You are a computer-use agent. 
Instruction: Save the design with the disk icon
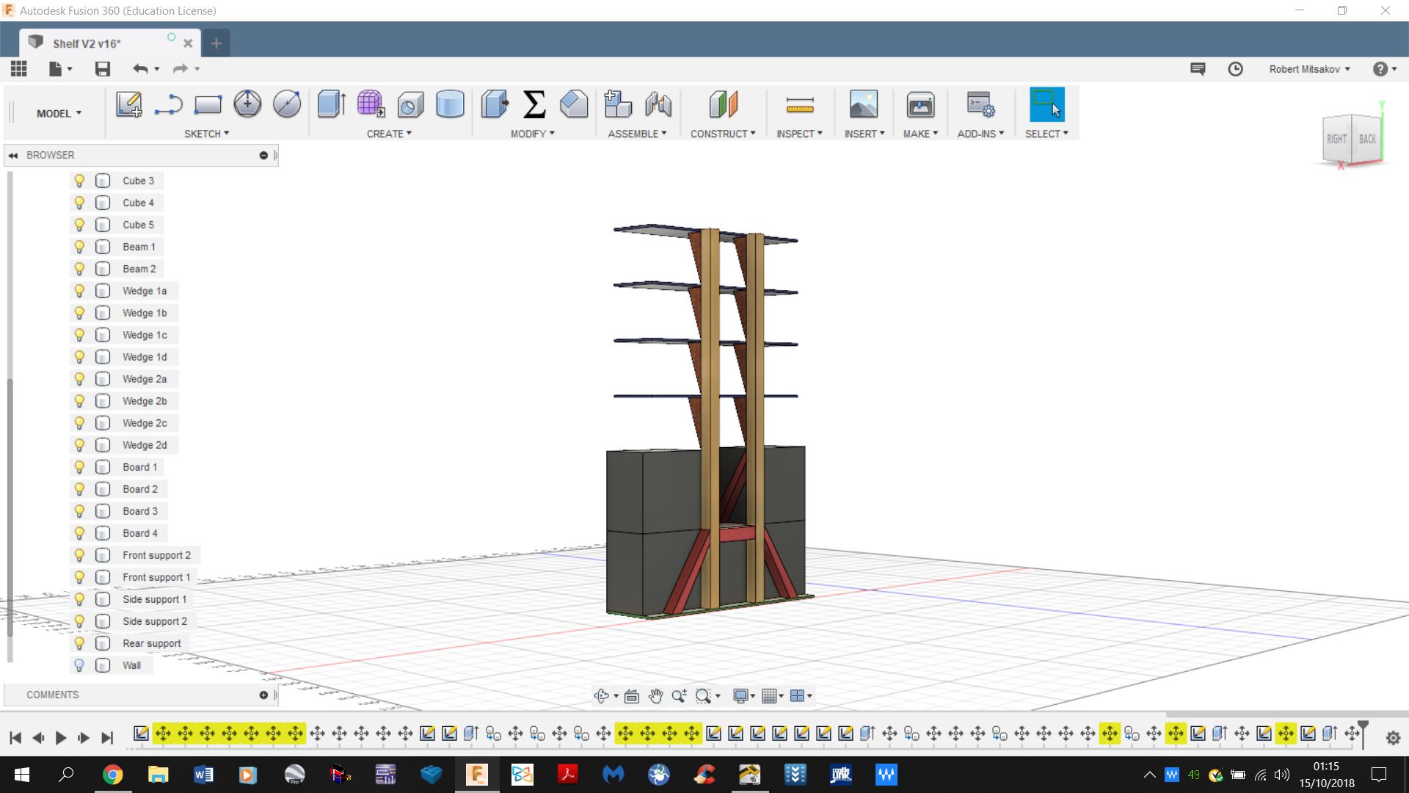[103, 69]
